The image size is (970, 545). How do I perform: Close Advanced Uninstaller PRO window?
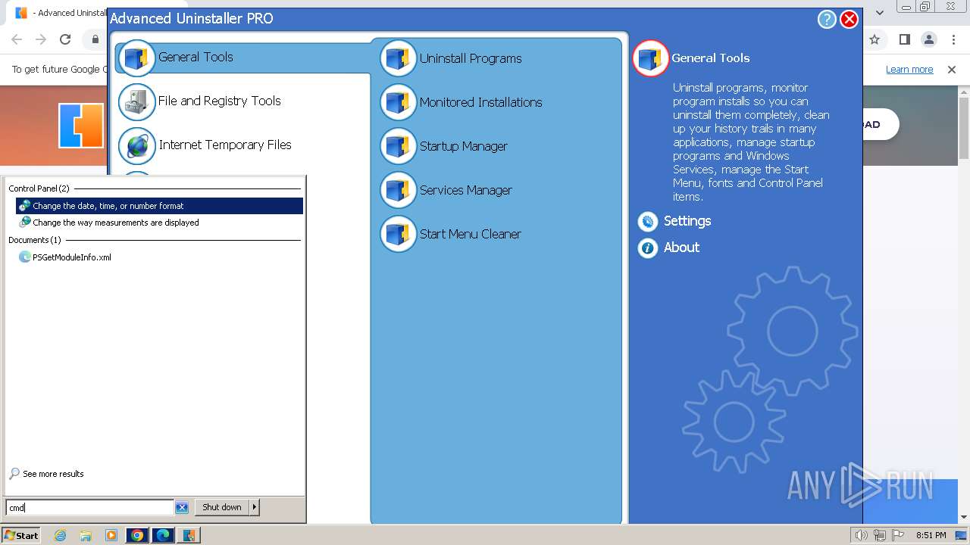tap(849, 19)
